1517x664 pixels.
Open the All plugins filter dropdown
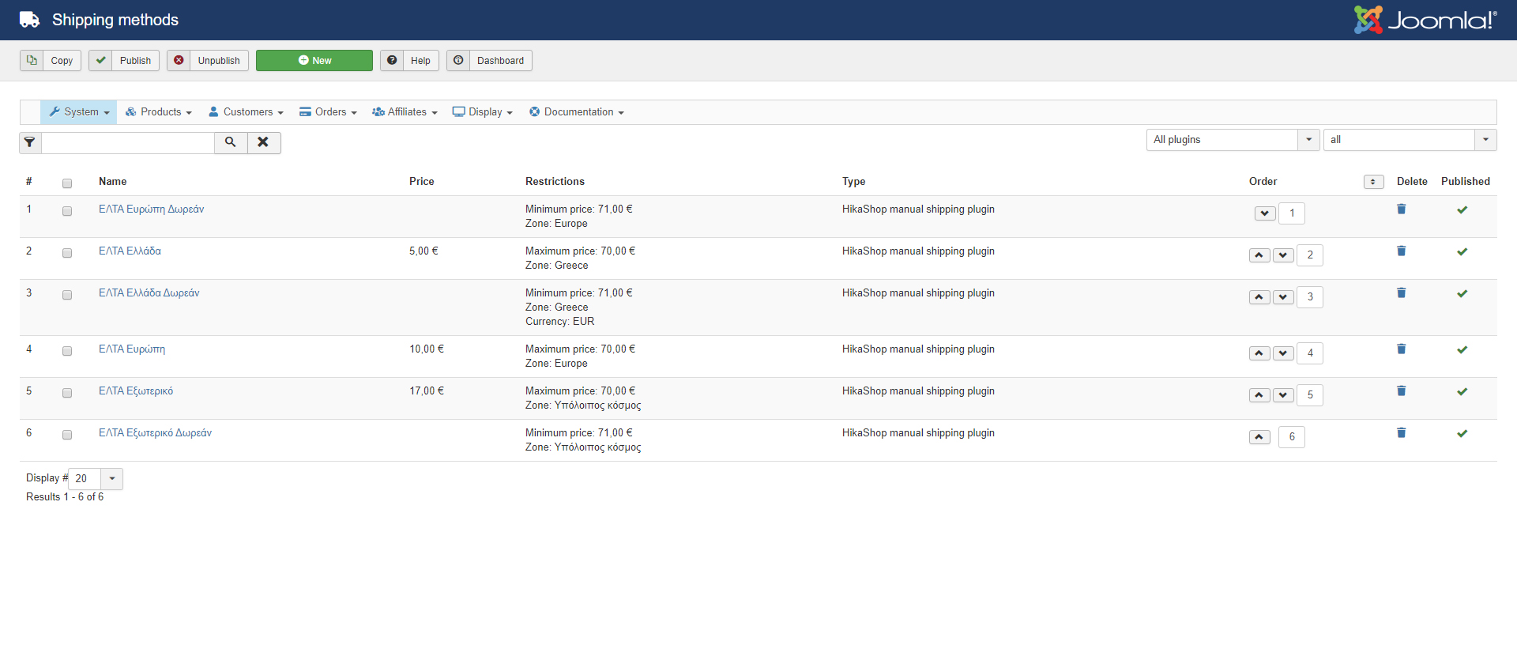click(1233, 140)
